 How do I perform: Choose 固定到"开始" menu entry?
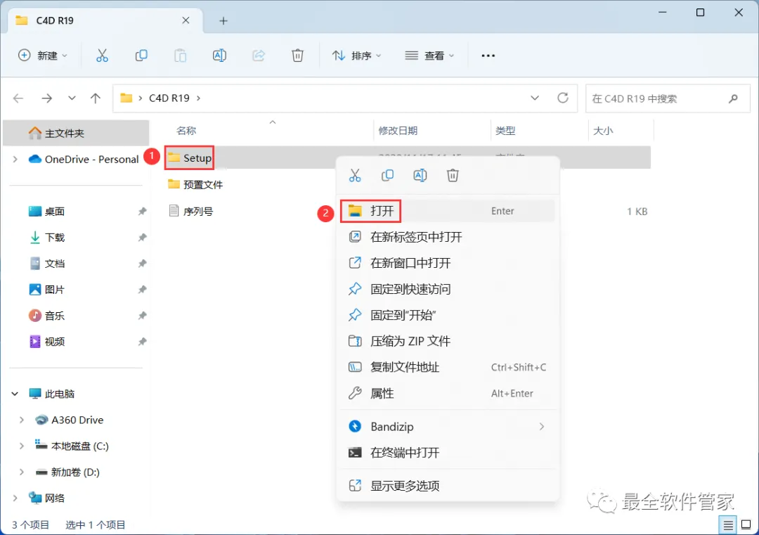pos(448,315)
